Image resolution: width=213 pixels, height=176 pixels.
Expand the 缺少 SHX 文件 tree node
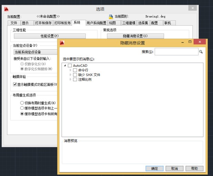coord(70,75)
